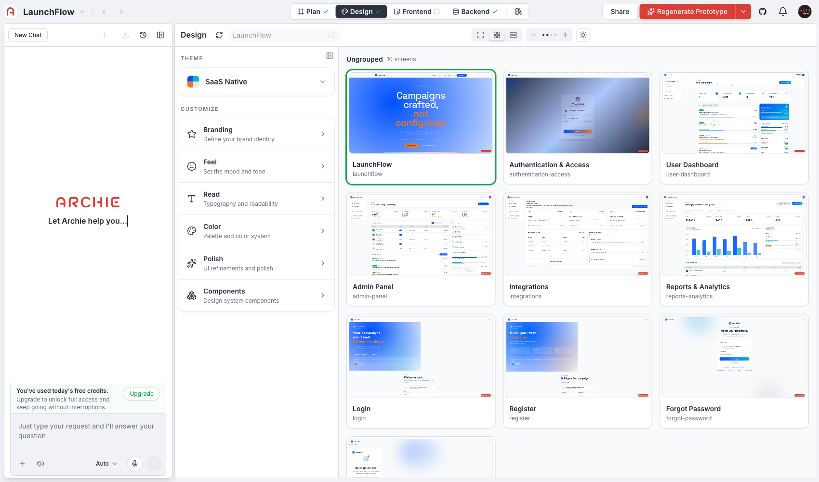Expand the Branding customize section
This screenshot has height=482, width=819.
click(x=257, y=134)
